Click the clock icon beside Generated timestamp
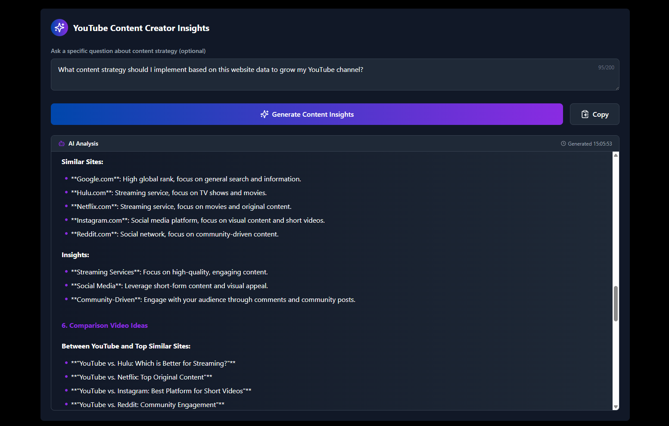This screenshot has width=669, height=426. click(563, 143)
